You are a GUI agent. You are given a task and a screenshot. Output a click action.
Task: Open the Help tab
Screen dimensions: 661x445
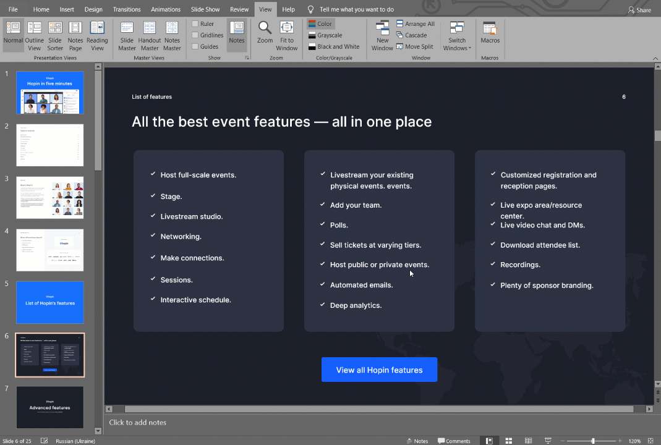288,9
